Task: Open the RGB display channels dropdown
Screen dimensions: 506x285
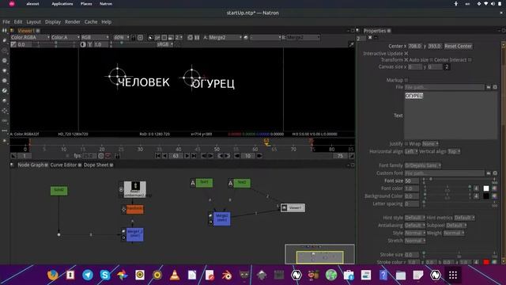Action: click(x=95, y=37)
